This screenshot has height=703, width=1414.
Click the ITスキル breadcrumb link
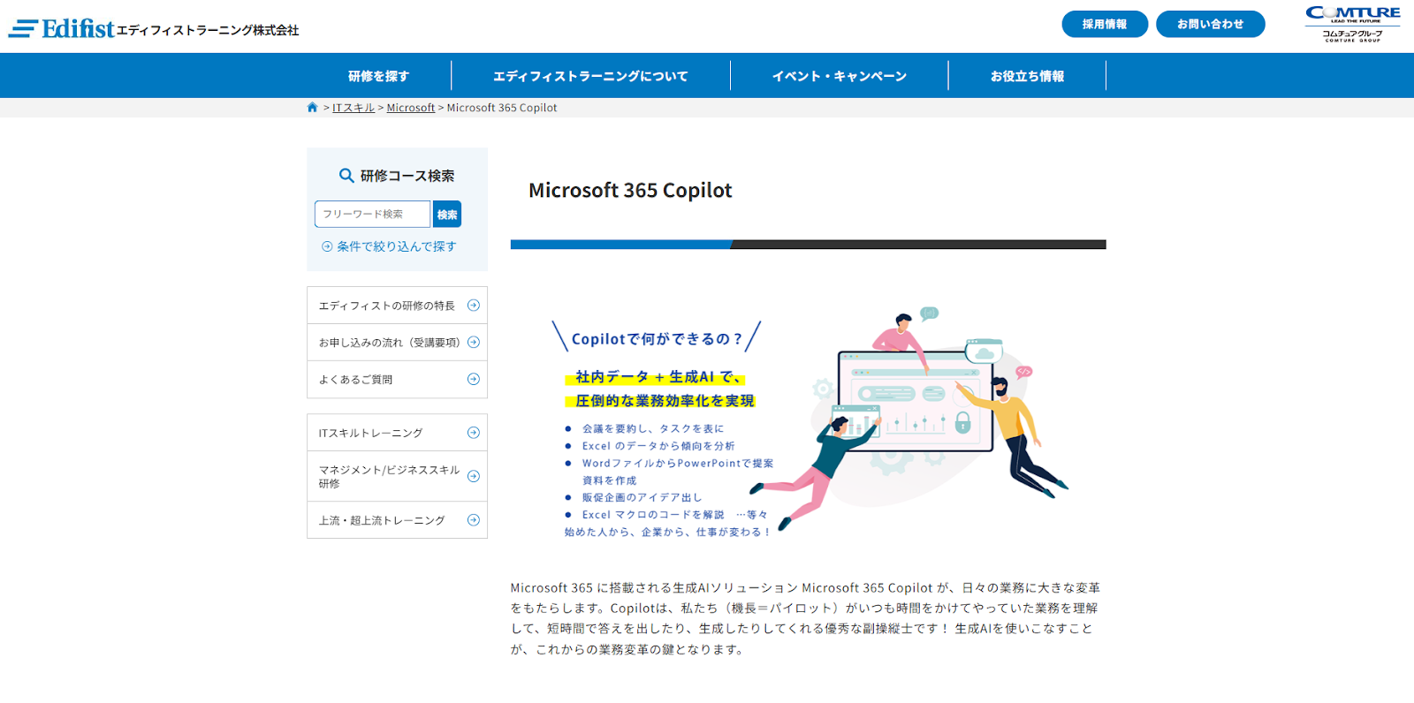[353, 108]
